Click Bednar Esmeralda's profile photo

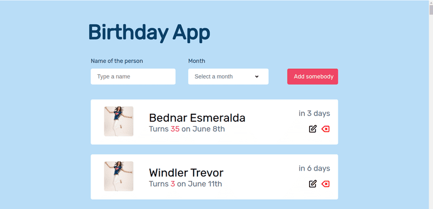[x=119, y=121]
